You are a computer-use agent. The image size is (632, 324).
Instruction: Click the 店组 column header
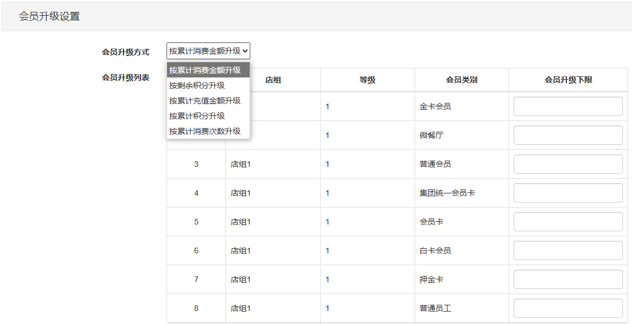(273, 80)
